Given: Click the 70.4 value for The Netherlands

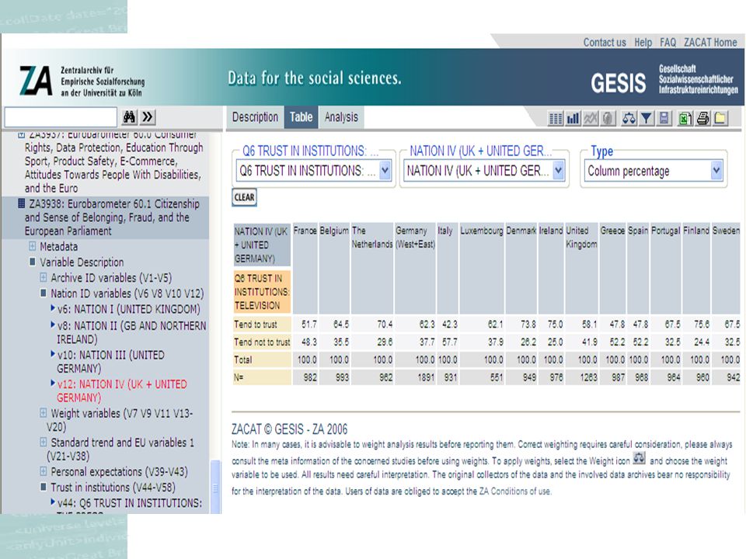Looking at the screenshot, I should click(385, 325).
